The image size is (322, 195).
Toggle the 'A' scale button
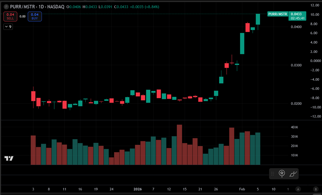point(298,189)
